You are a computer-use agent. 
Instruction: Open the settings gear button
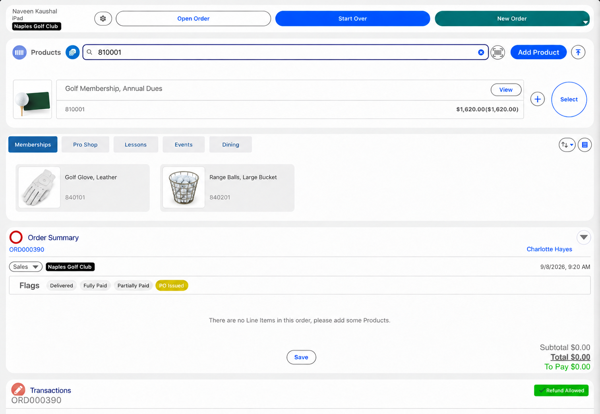[103, 19]
